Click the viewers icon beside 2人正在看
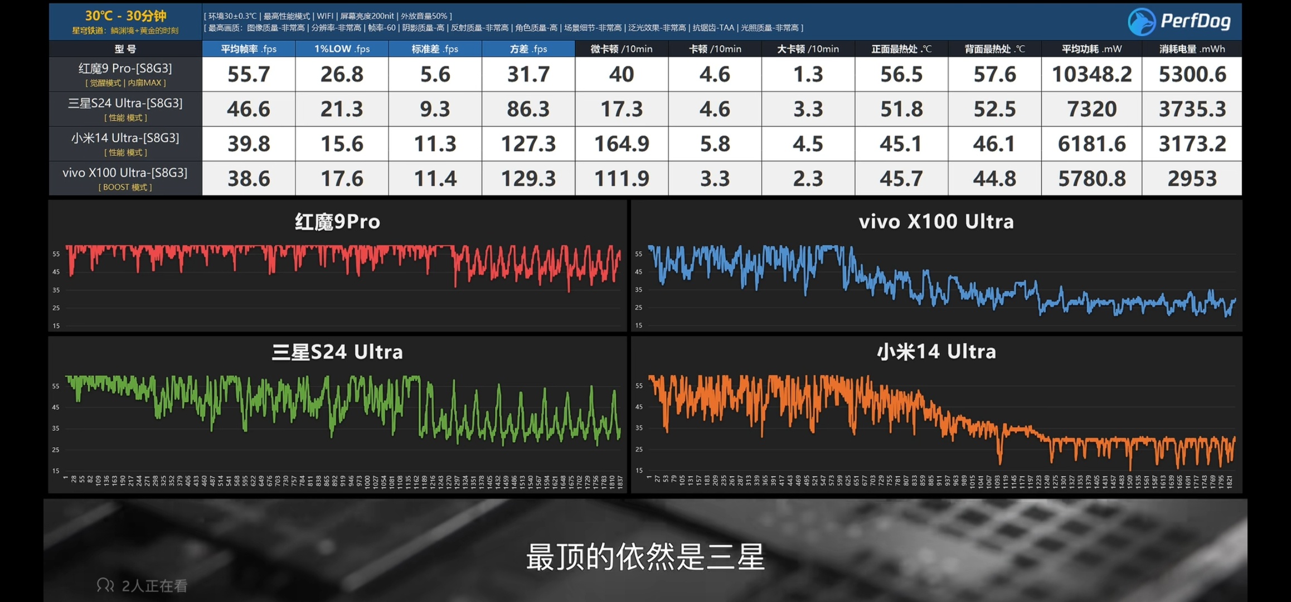 pos(105,585)
